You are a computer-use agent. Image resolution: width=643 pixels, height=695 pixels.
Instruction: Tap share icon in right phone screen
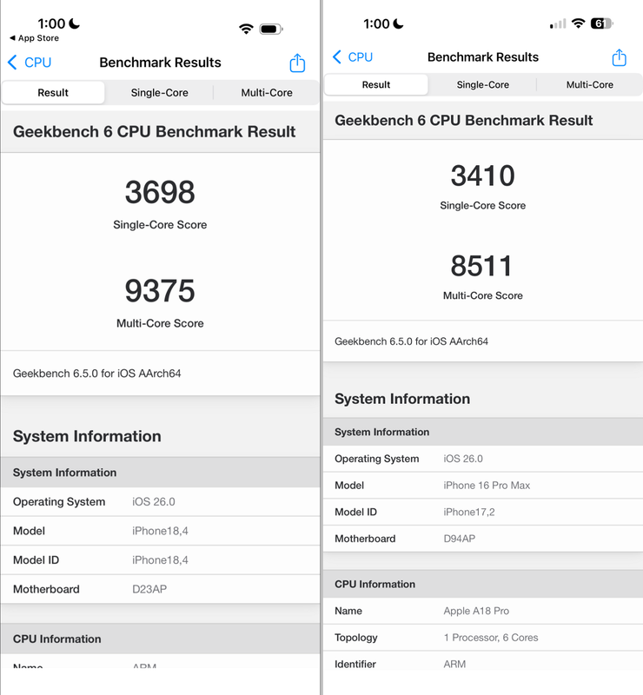tap(619, 57)
